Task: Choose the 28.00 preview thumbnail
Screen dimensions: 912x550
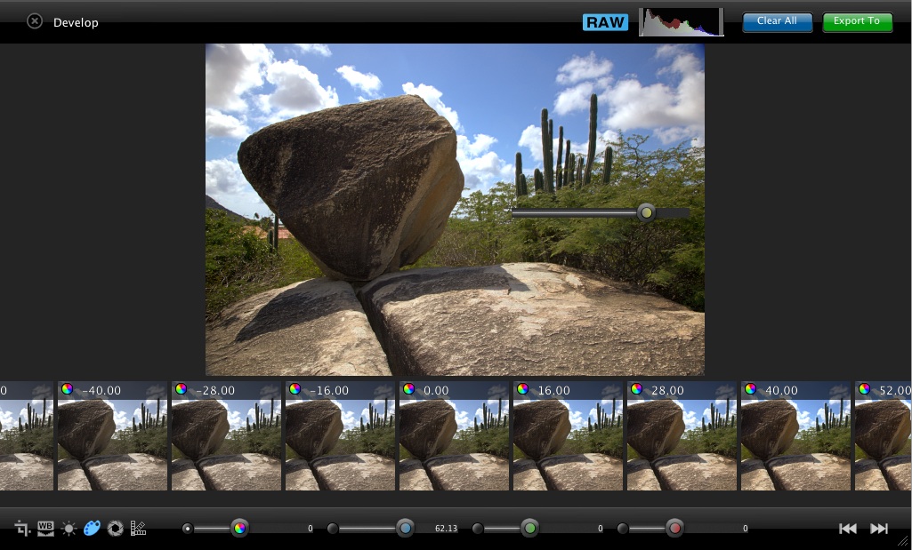Action: (682, 435)
